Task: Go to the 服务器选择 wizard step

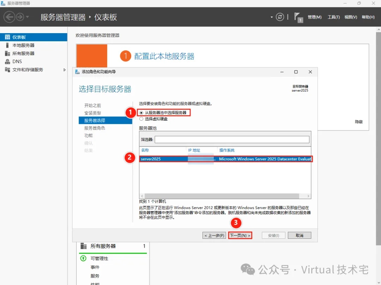Action: 105,121
